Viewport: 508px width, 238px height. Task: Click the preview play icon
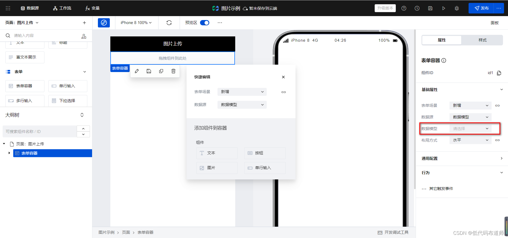pyautogui.click(x=444, y=8)
